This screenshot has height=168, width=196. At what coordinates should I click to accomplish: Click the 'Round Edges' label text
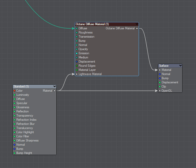pos(87,66)
